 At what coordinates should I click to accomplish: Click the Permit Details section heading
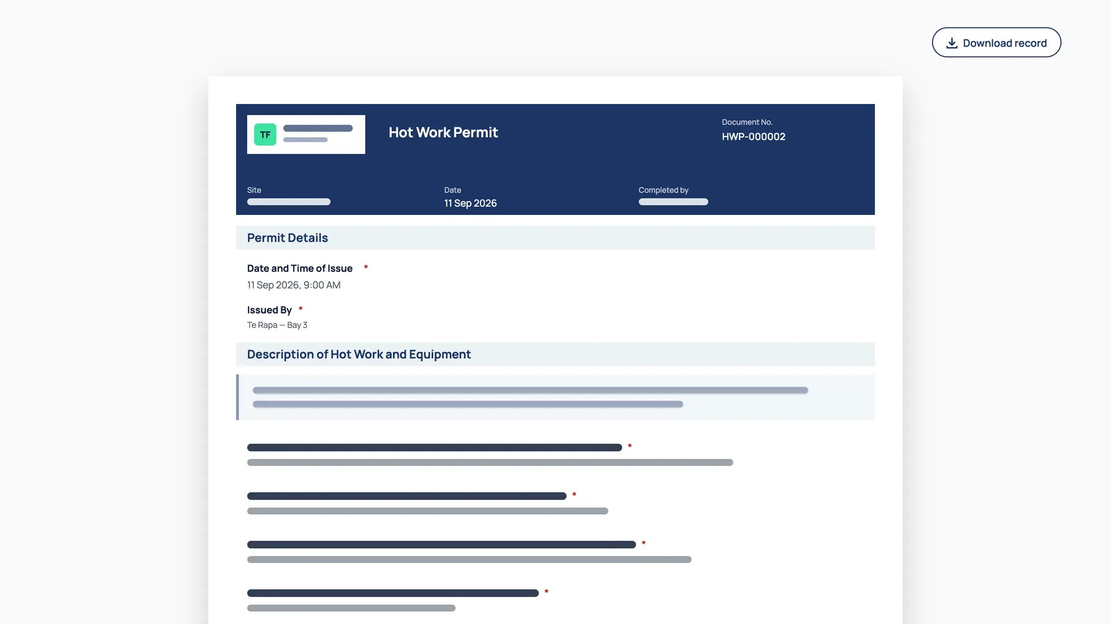287,238
